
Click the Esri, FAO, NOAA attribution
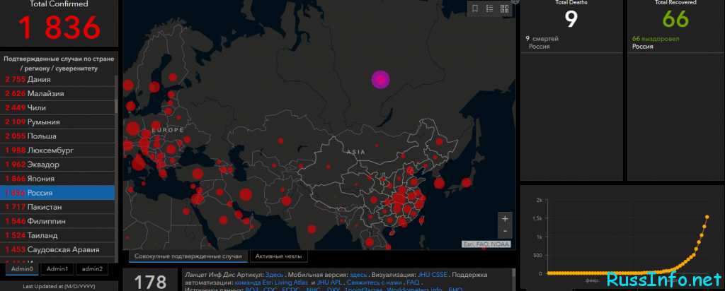tap(486, 244)
